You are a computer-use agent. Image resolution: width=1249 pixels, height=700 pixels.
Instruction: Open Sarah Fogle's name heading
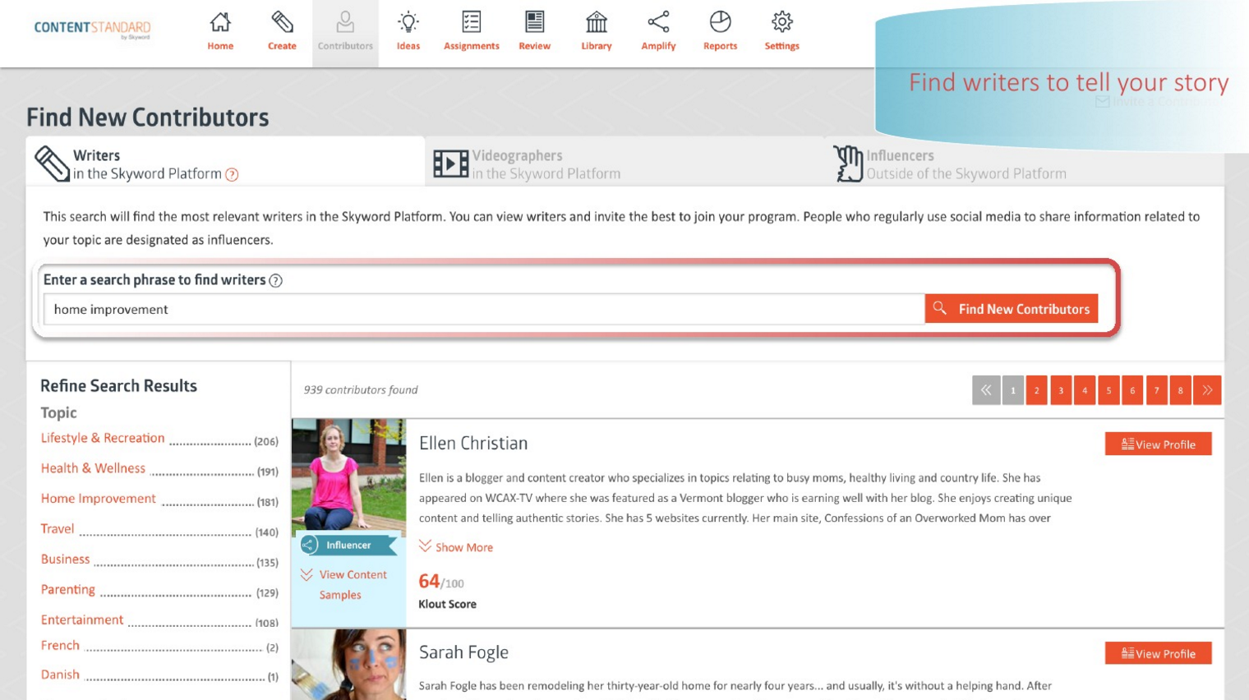pos(463,653)
